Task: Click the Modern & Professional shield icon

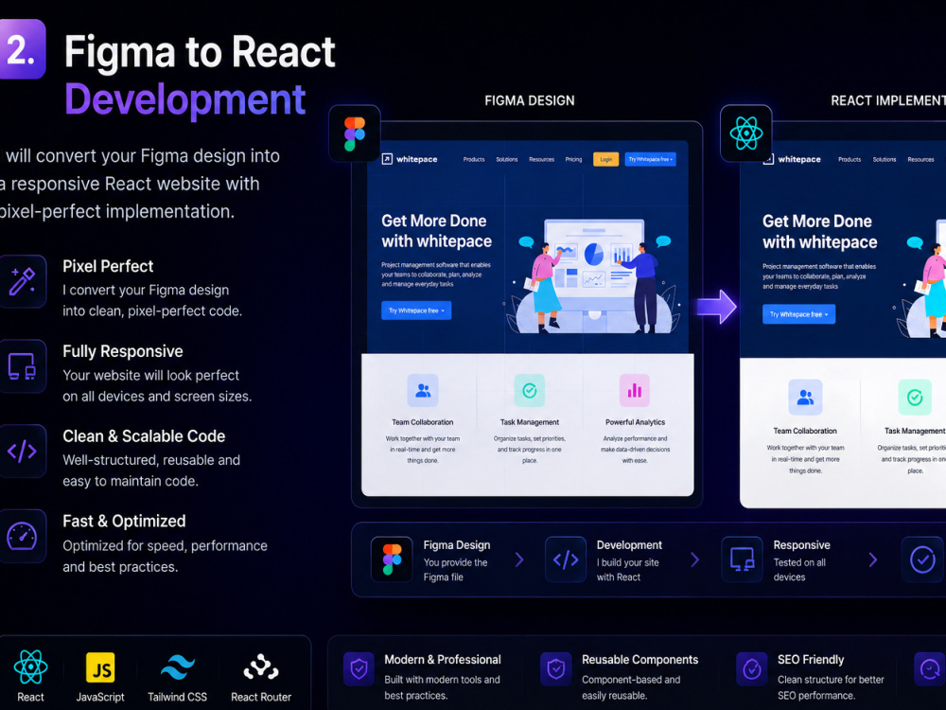Action: click(359, 669)
